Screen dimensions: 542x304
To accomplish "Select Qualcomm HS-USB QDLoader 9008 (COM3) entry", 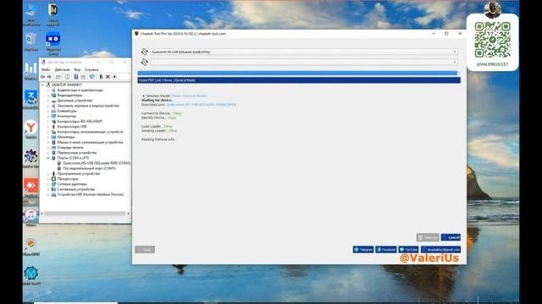I will point(97,163).
